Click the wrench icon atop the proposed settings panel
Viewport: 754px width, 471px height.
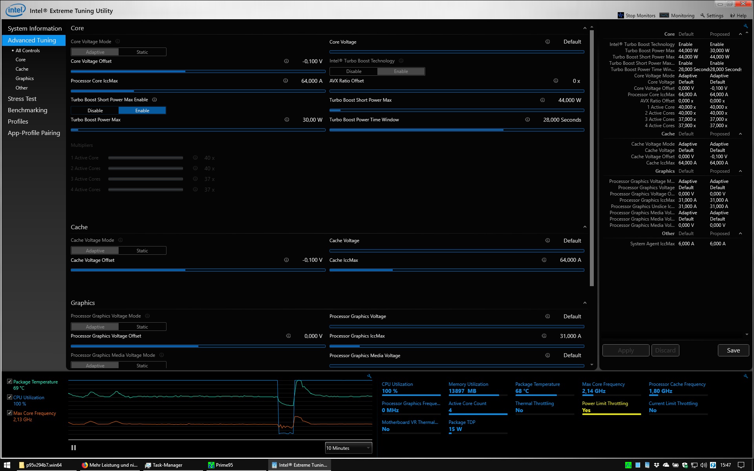click(745, 26)
